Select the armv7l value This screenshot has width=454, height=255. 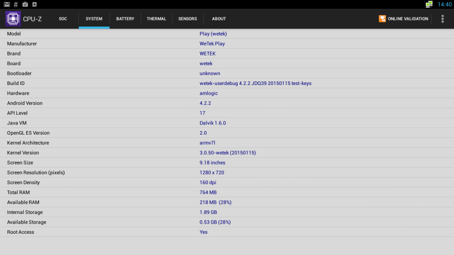(x=207, y=143)
